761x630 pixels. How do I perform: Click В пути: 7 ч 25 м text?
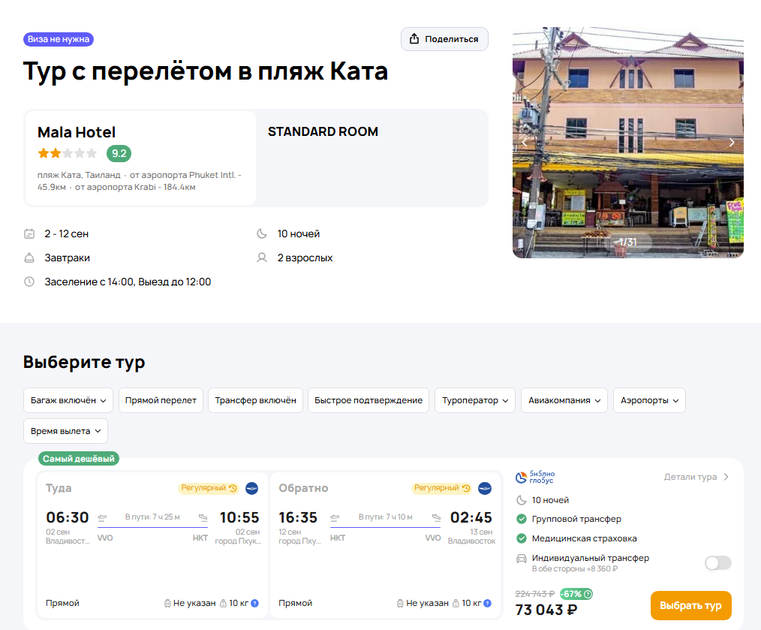point(152,517)
